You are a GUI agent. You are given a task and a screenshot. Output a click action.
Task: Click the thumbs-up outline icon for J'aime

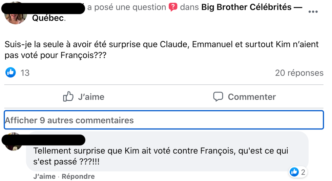pos(68,97)
